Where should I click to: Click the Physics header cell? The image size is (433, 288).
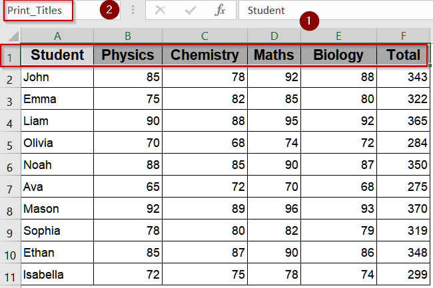[x=127, y=55]
